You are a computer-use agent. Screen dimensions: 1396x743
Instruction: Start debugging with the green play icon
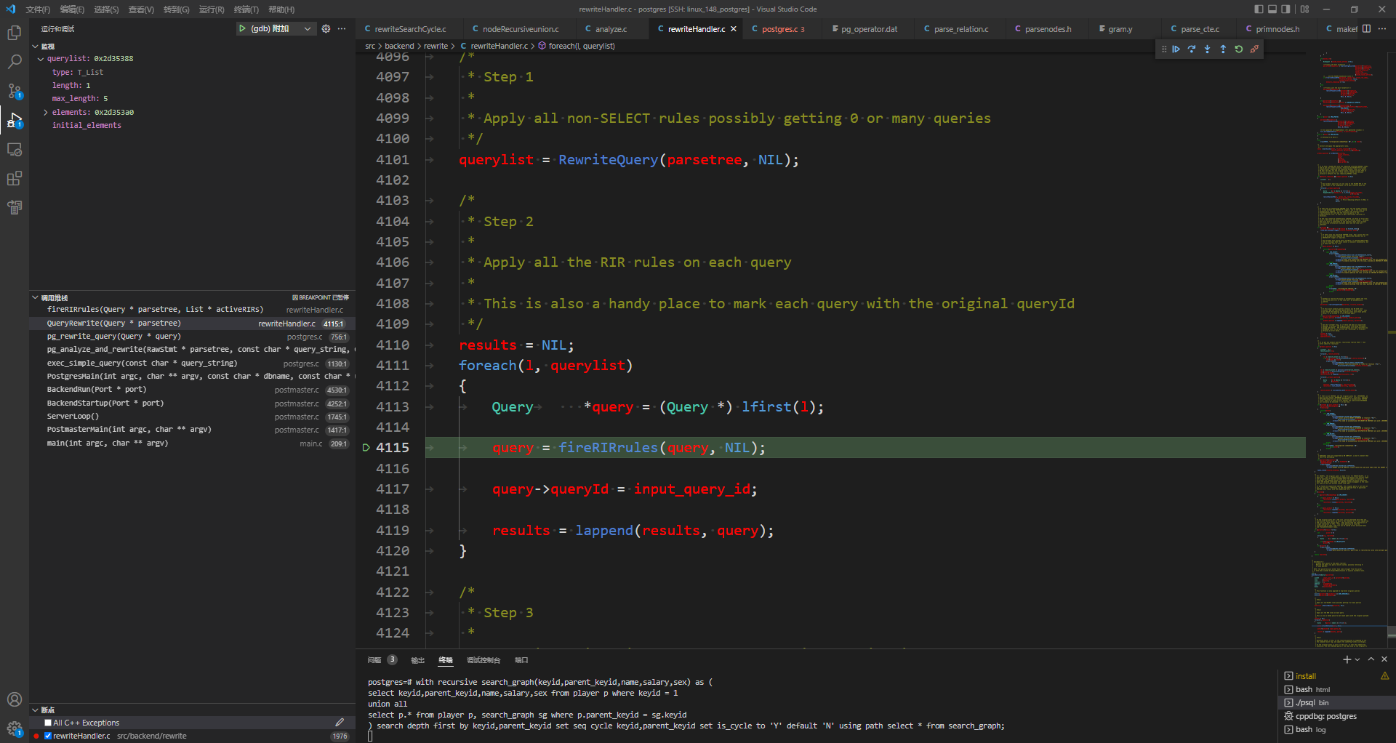point(242,28)
